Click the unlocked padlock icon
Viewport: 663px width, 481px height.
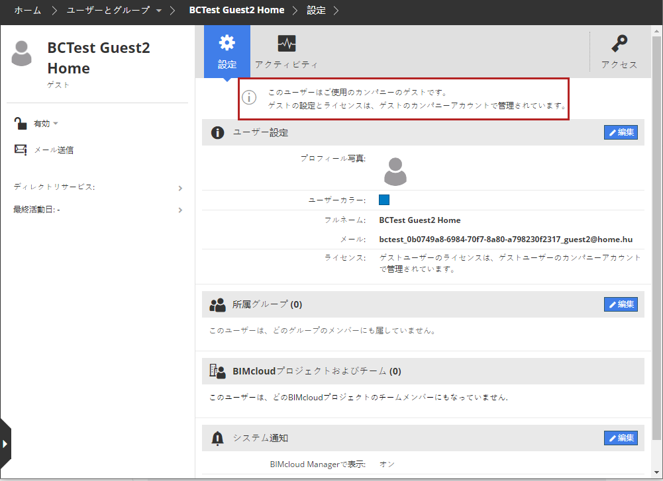pos(21,123)
